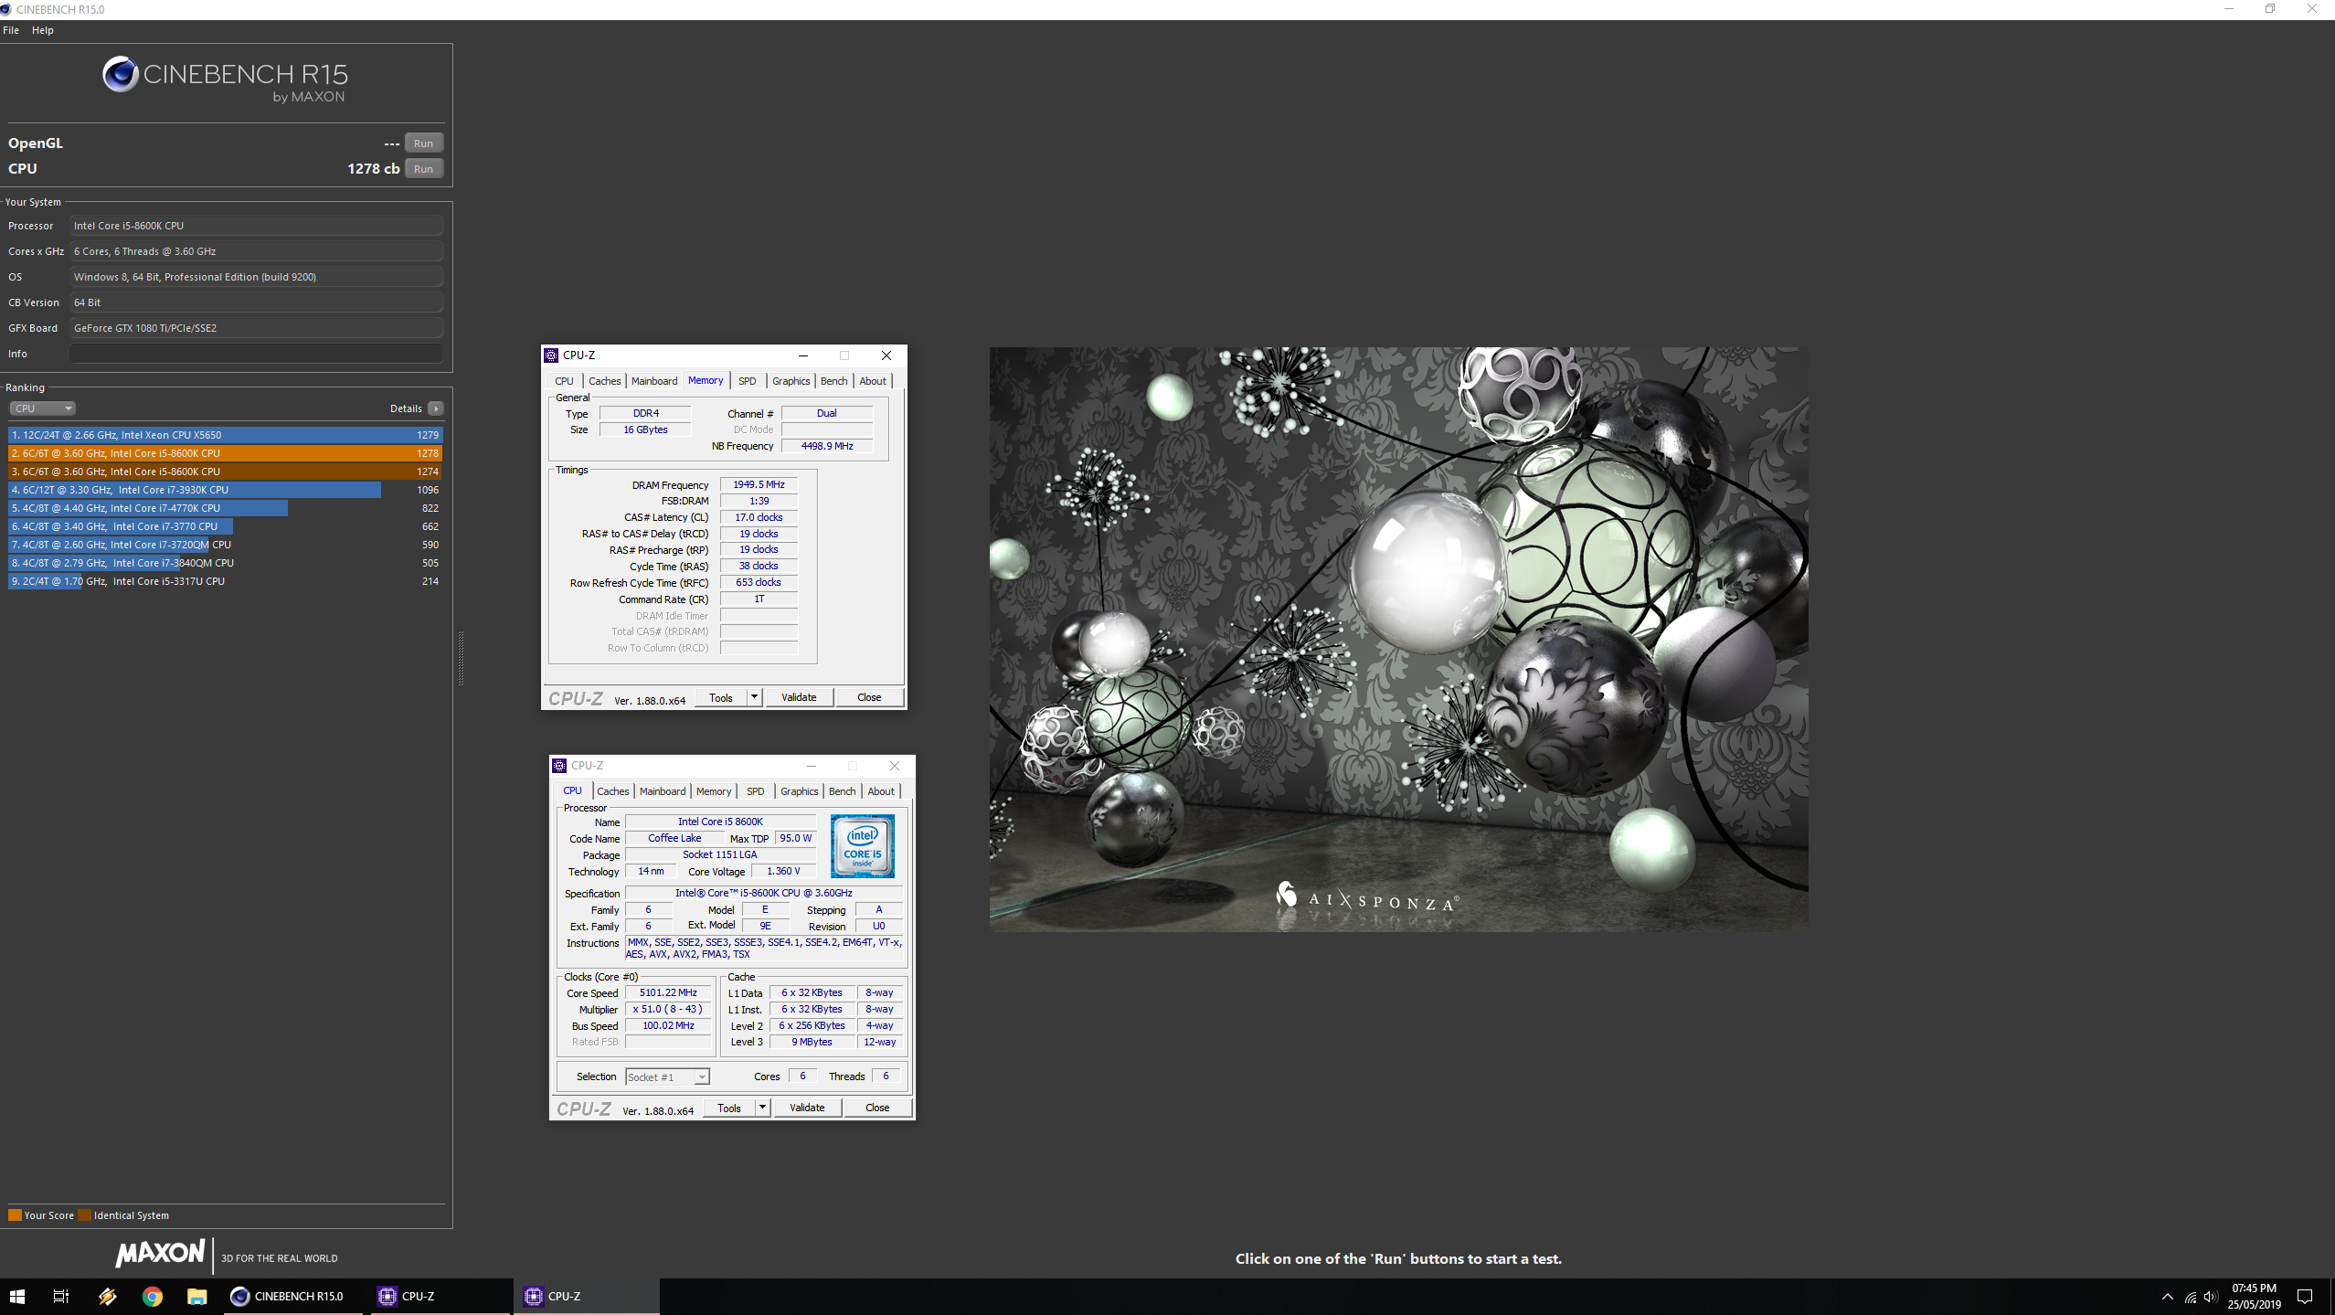Select ranking row i5-8600K scoring 1274

tap(225, 472)
